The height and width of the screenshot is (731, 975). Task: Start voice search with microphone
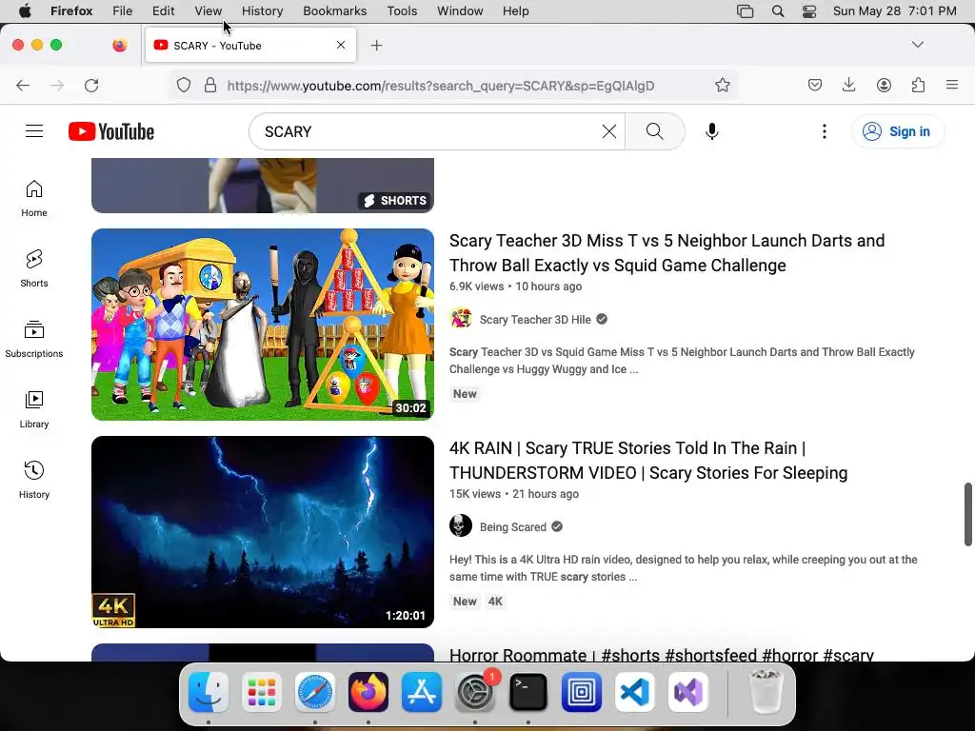pos(712,131)
